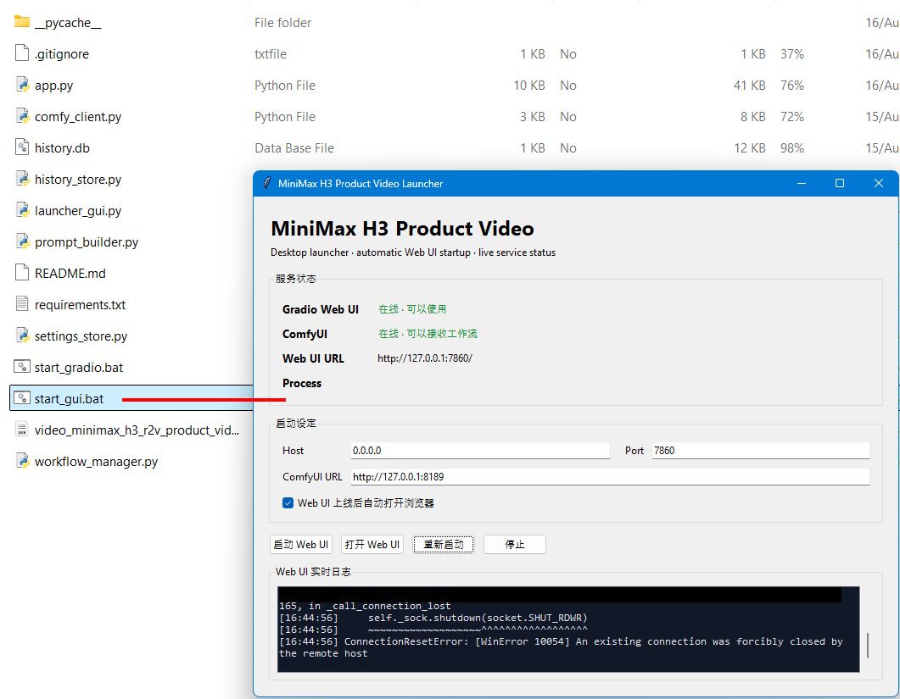Viewport: 900px width, 699px height.
Task: Click the prompt_builder.py file icon
Action: 22,241
